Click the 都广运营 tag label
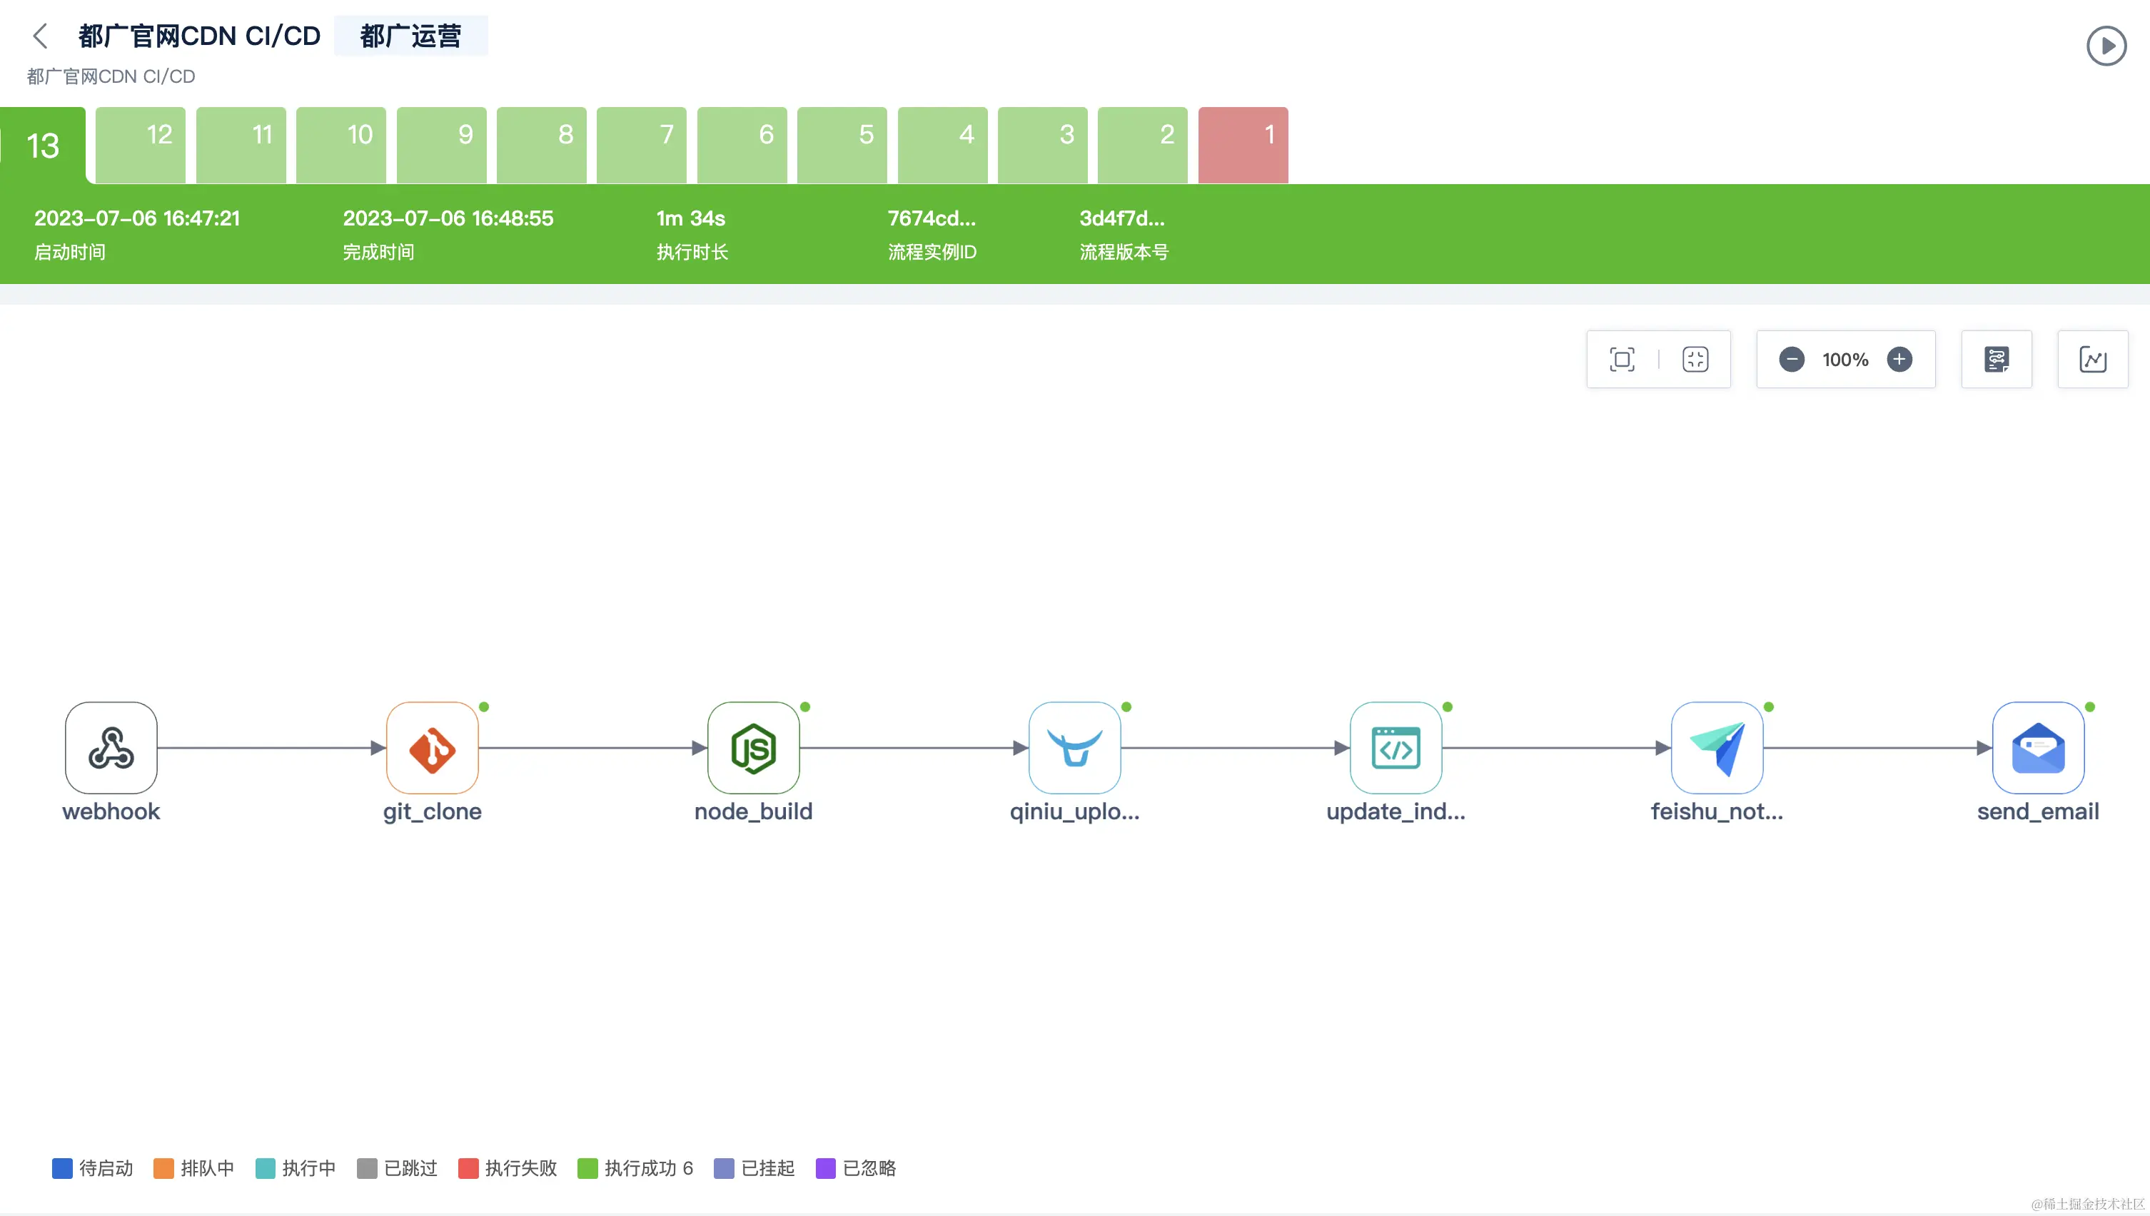This screenshot has width=2150, height=1216. (x=410, y=36)
